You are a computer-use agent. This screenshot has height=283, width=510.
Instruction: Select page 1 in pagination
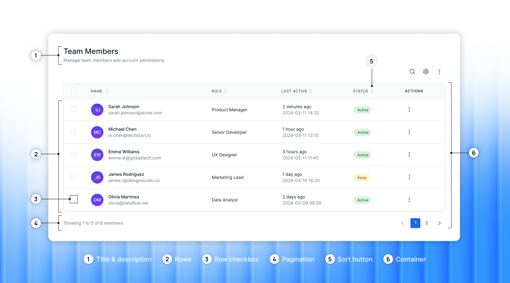pyautogui.click(x=415, y=223)
